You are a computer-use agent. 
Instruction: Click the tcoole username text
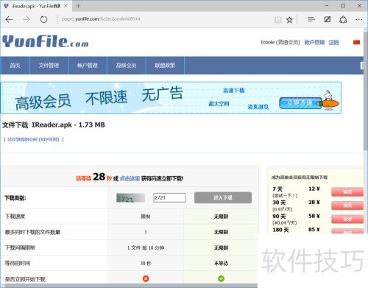[267, 42]
